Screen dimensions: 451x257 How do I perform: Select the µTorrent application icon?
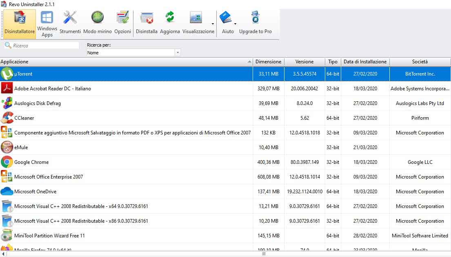click(7, 74)
